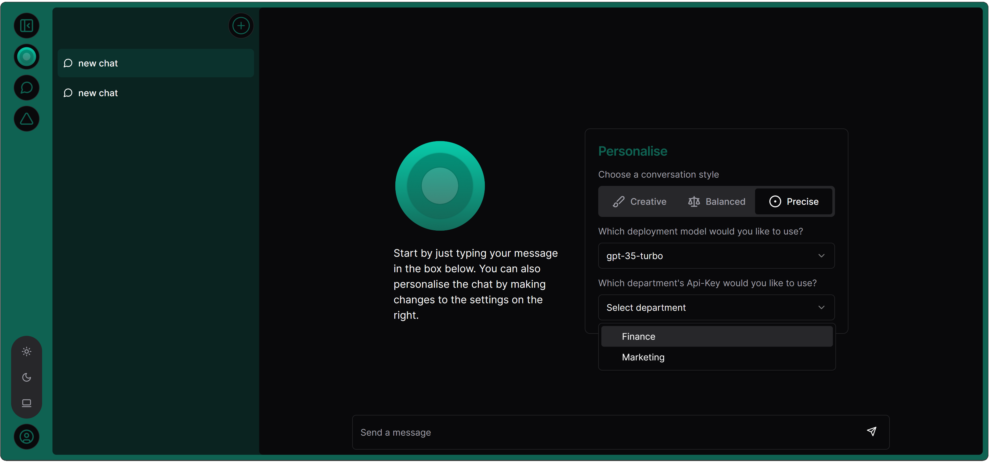
Task: Click the new chat plus icon
Action: click(x=241, y=25)
